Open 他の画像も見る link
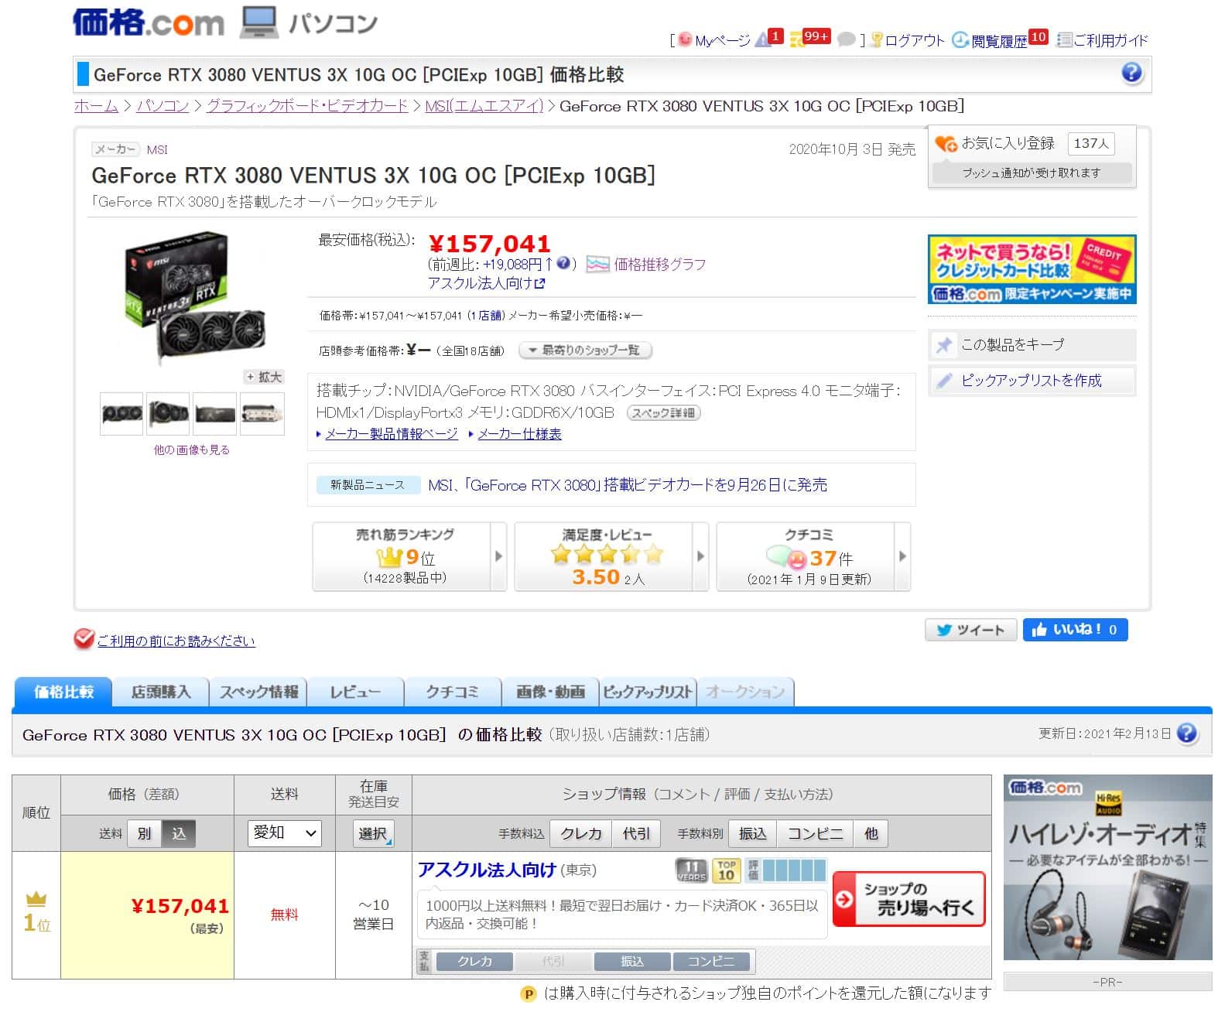 (192, 450)
